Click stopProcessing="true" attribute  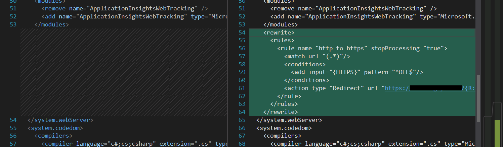coord(407,49)
